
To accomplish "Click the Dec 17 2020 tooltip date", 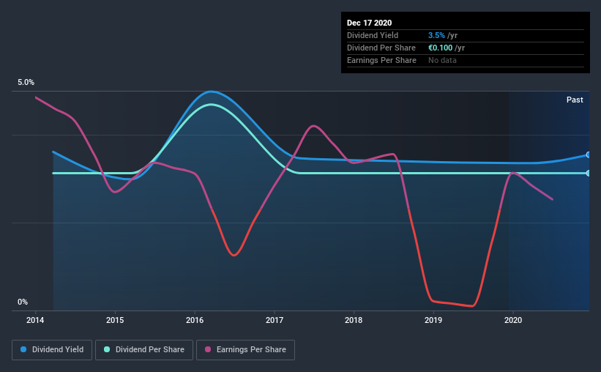I will pos(369,23).
